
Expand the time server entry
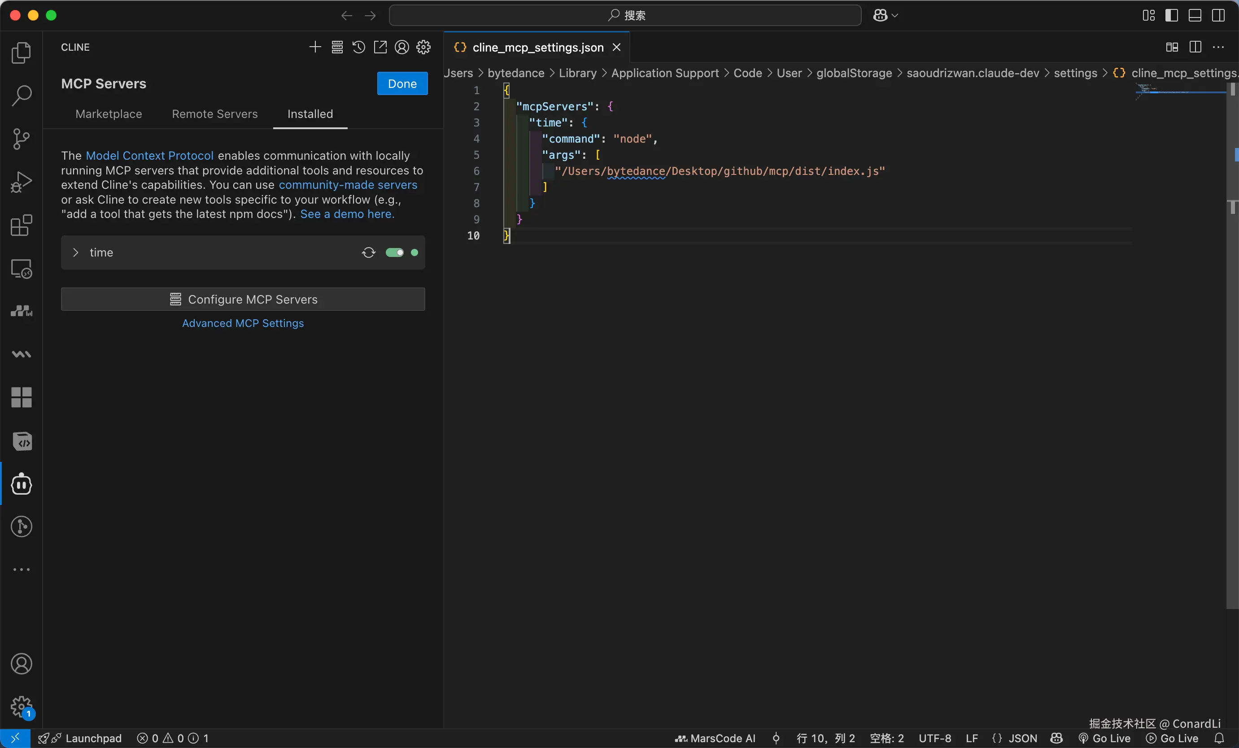pyautogui.click(x=75, y=252)
